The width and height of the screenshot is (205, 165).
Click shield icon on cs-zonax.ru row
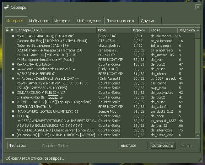point(13,135)
